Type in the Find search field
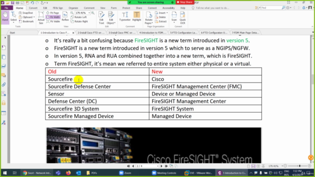The height and width of the screenshot is (177, 315). tap(271, 8)
